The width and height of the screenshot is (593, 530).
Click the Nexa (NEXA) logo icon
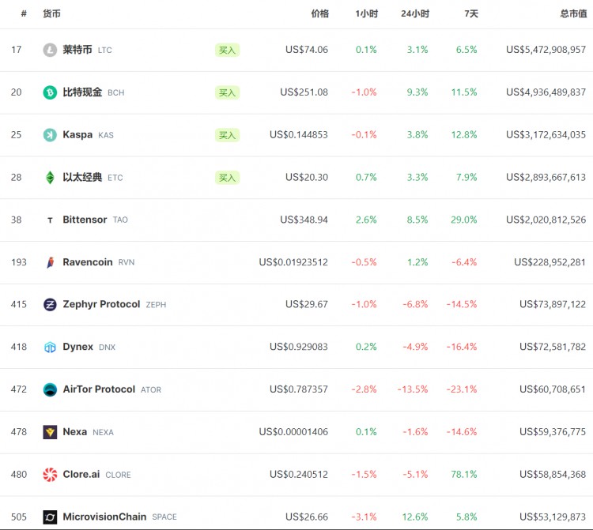pos(50,432)
